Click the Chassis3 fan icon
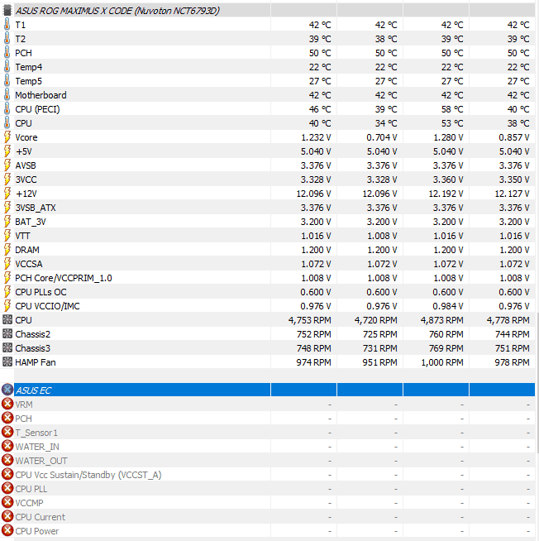The width and height of the screenshot is (539, 541). click(x=7, y=348)
